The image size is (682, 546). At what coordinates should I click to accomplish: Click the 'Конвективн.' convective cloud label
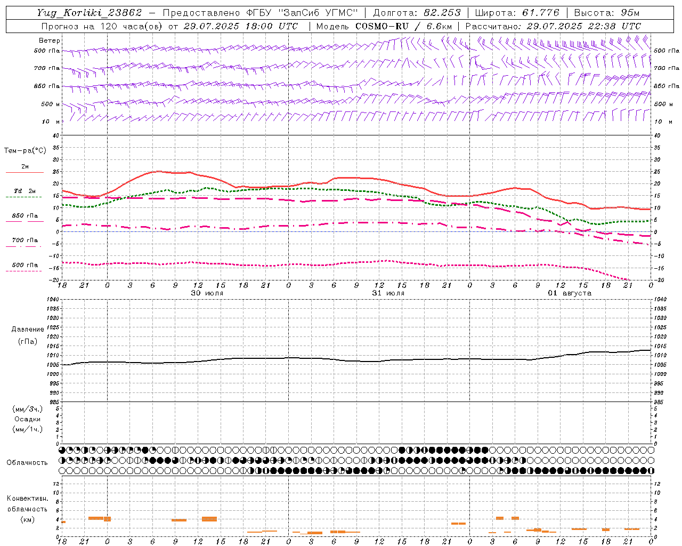[x=27, y=499]
